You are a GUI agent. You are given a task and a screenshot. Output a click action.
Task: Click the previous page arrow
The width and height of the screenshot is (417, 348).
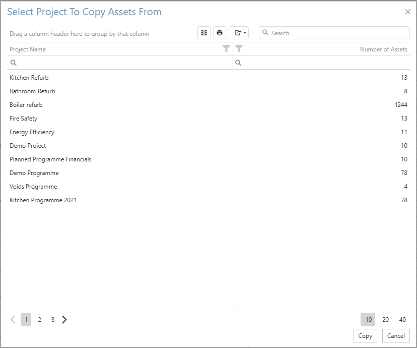tap(13, 319)
